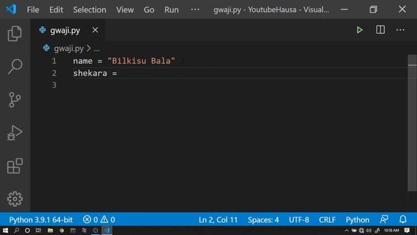Click the volume speaker tray icon
The width and height of the screenshot is (417, 235).
[x=369, y=230]
